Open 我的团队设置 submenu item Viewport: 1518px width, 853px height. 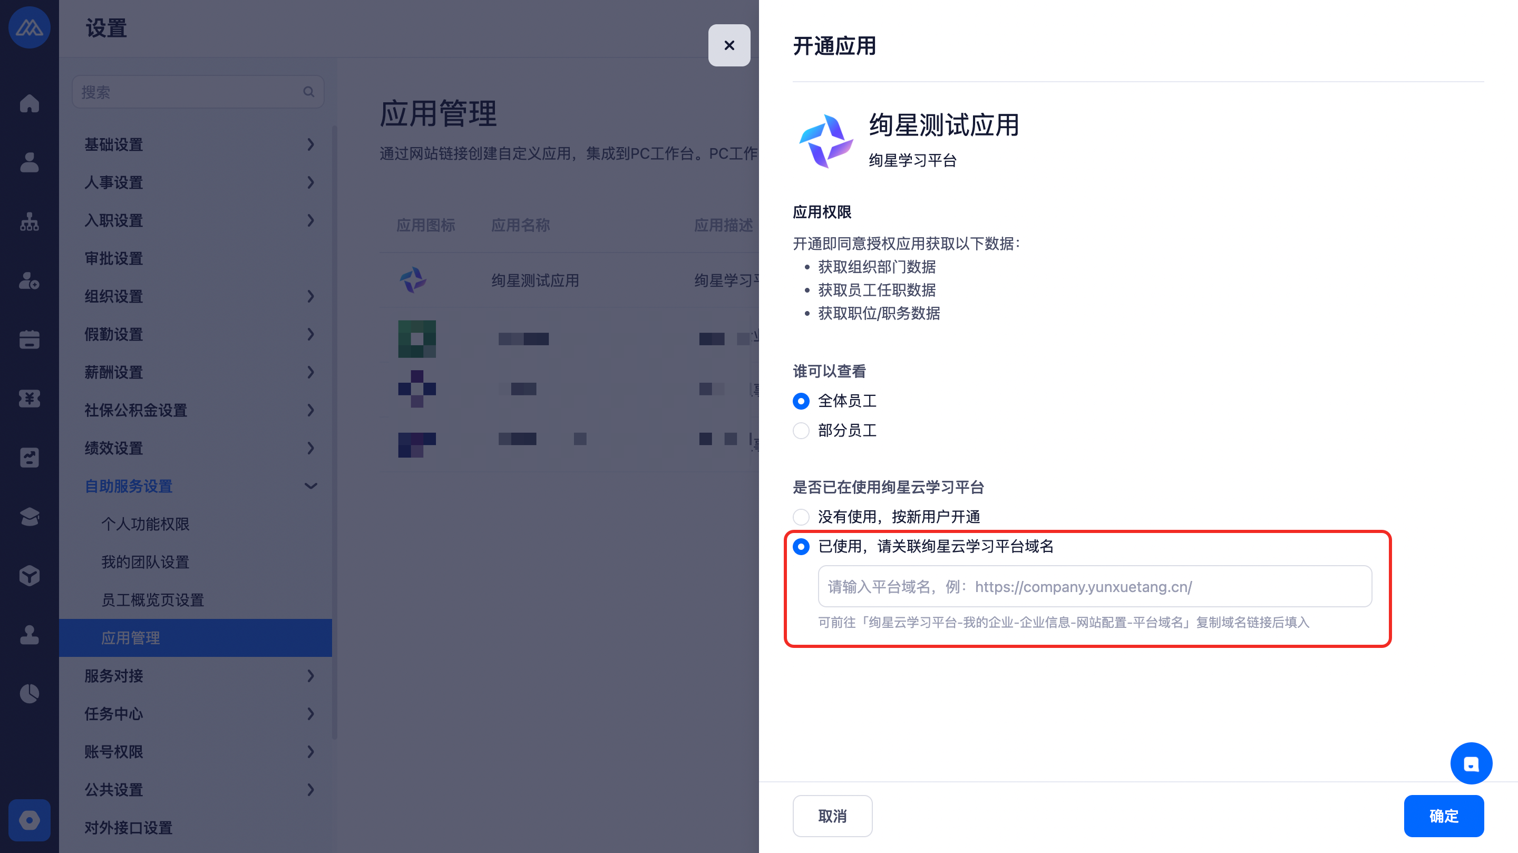click(145, 563)
